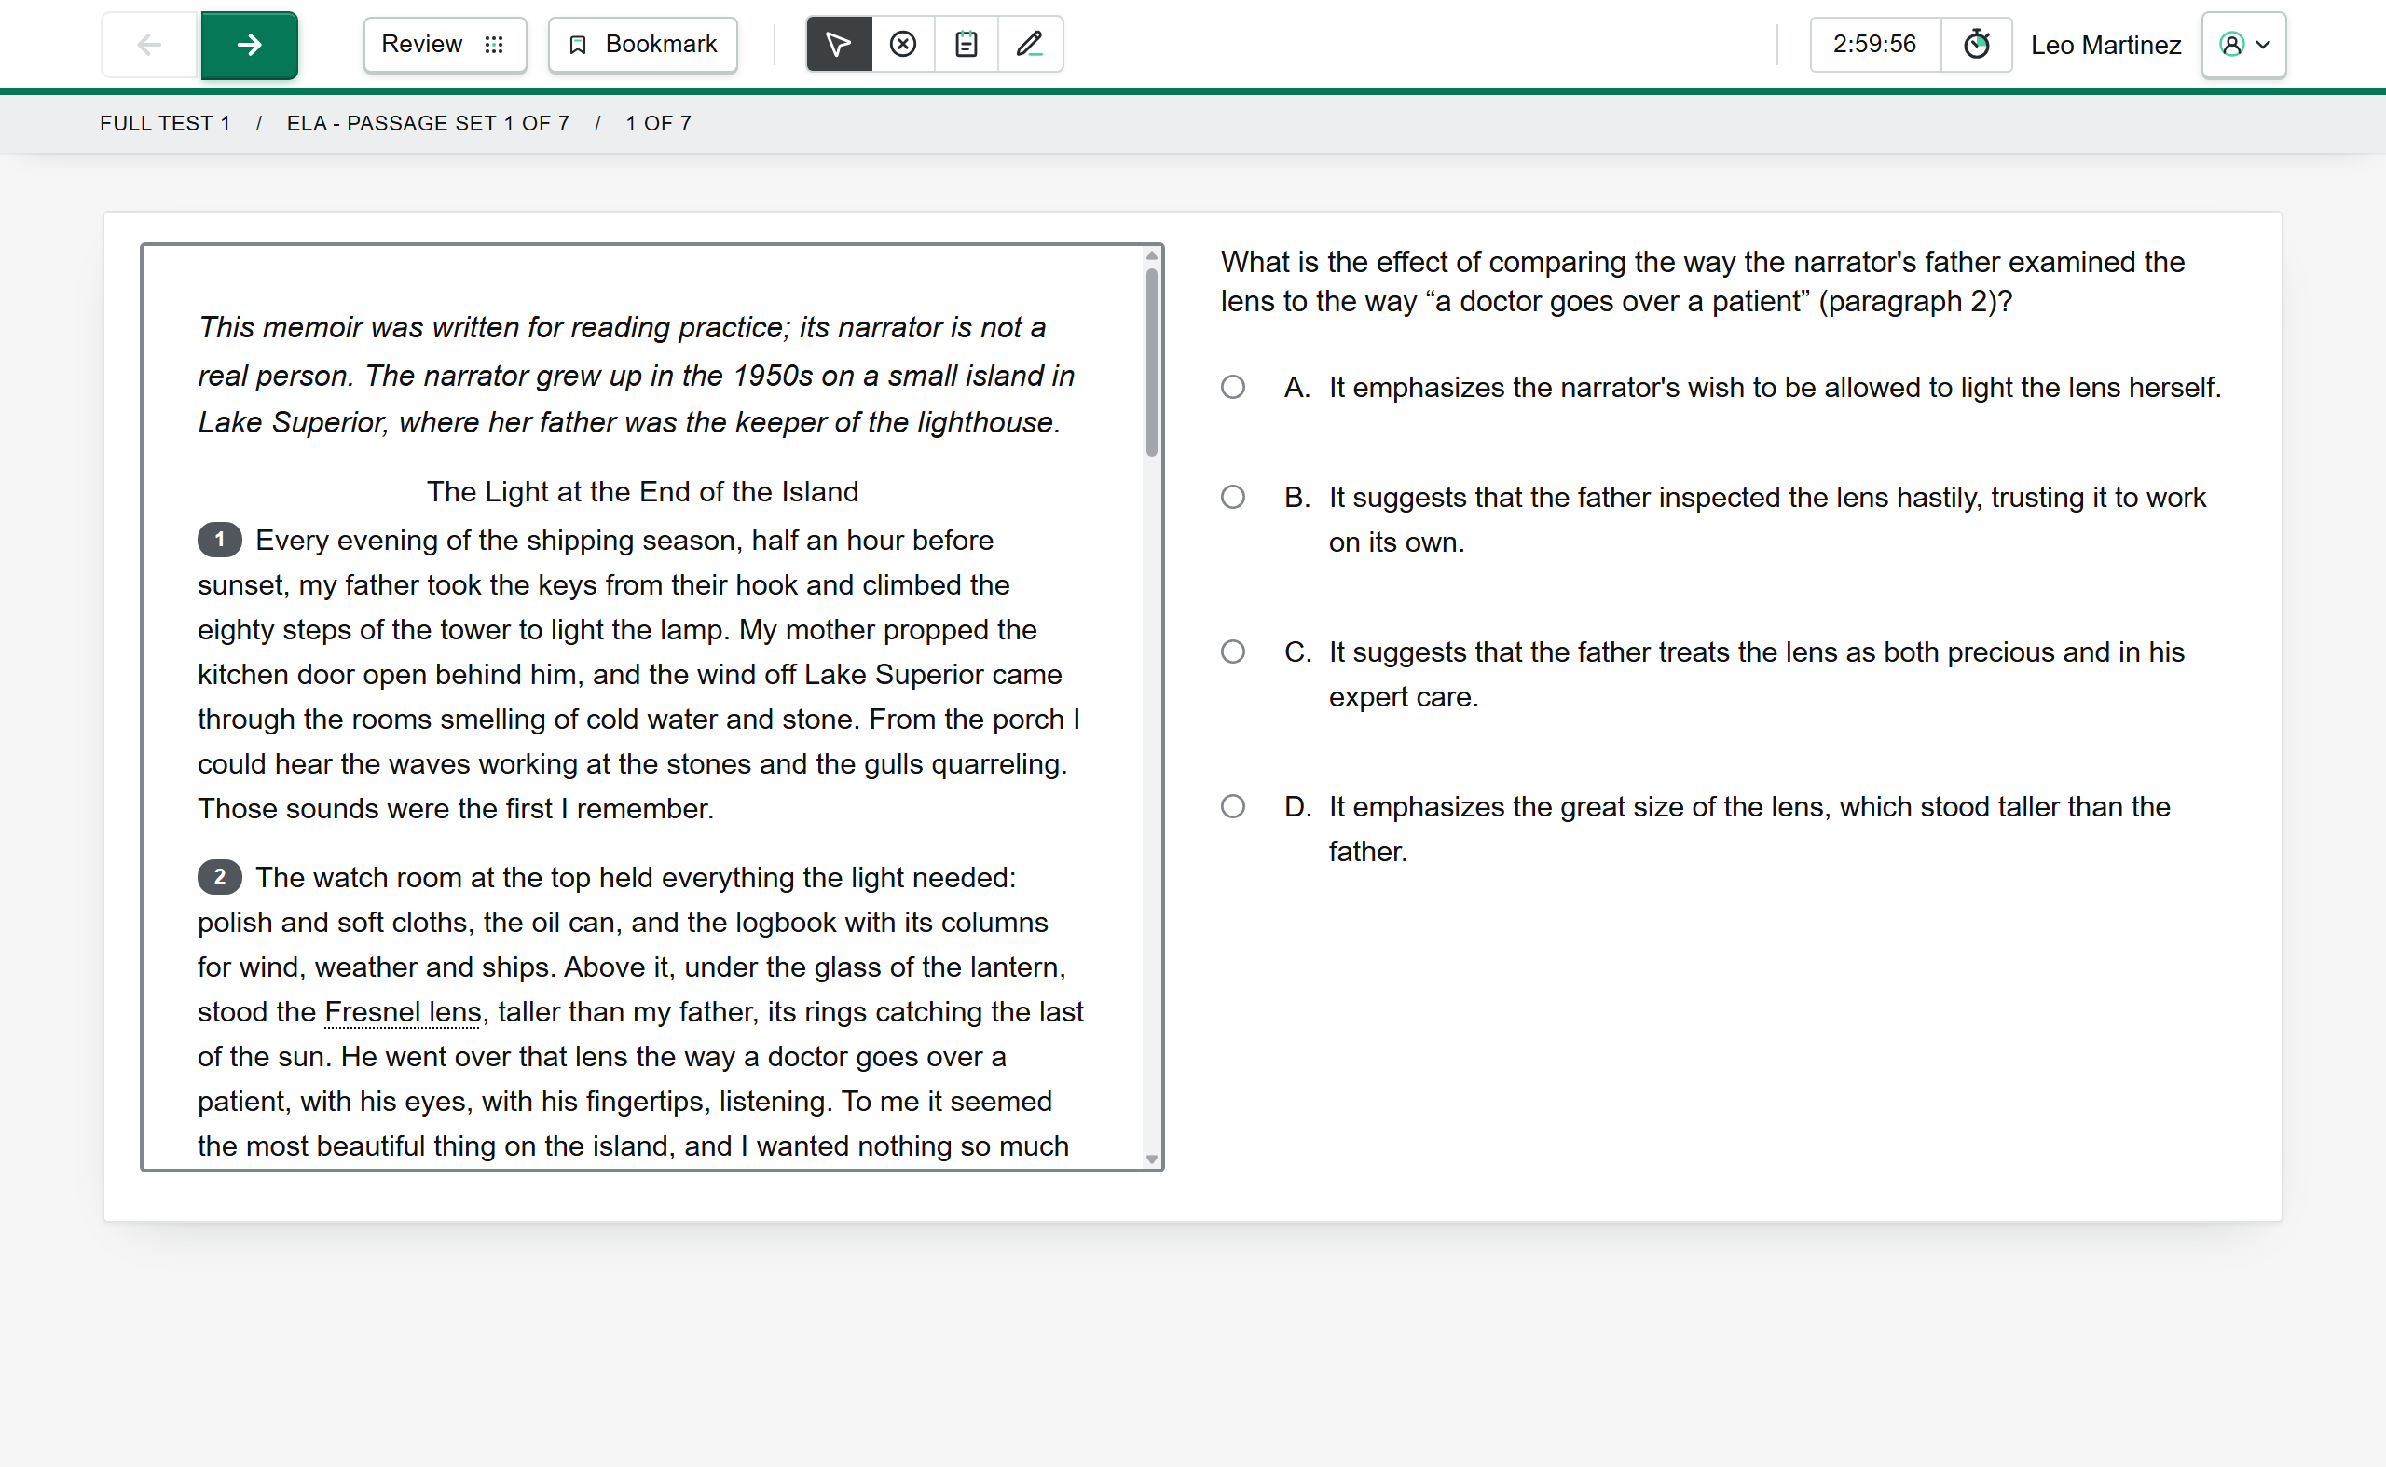Click the passage scroll down arrow
2386x1467 pixels.
pos(1152,1159)
